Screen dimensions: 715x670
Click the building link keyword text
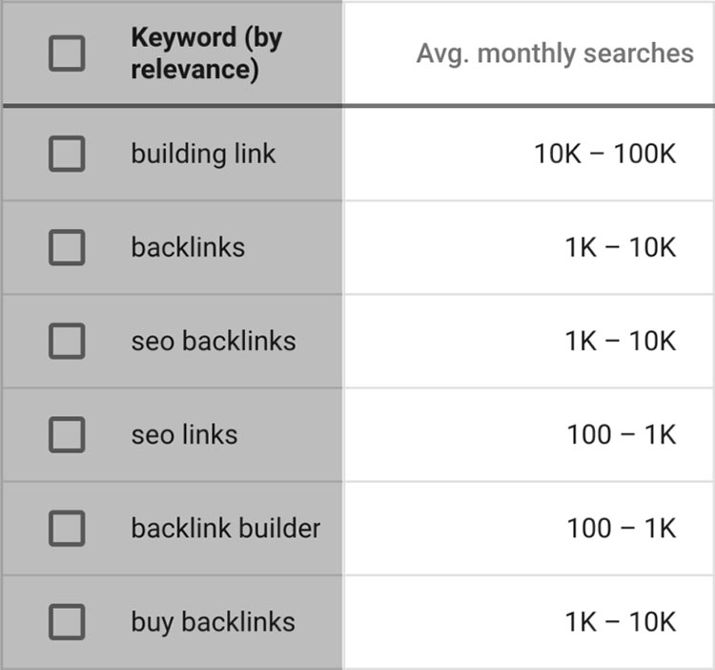203,154
